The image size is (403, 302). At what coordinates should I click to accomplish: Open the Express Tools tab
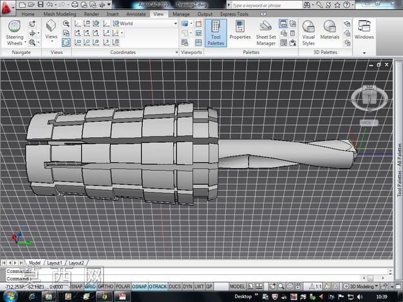click(234, 14)
